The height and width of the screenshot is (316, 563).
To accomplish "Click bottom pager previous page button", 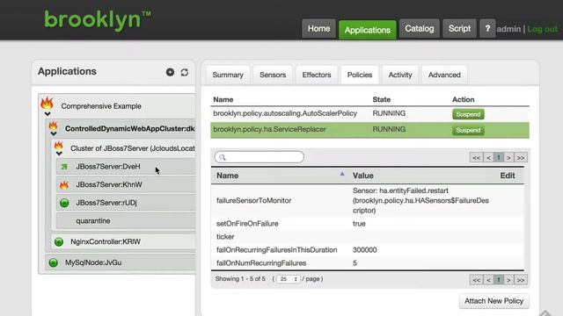I will [x=488, y=280].
